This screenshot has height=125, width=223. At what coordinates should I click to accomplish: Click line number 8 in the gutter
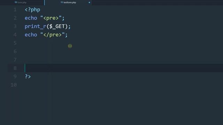pyautogui.click(x=15, y=68)
